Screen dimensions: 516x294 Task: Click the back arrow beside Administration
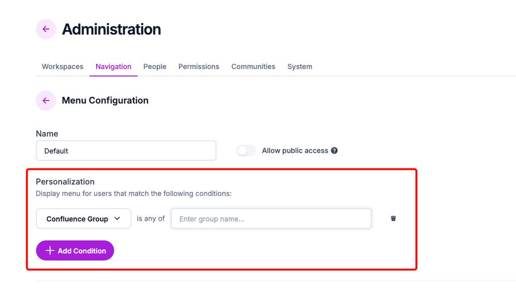click(x=46, y=29)
